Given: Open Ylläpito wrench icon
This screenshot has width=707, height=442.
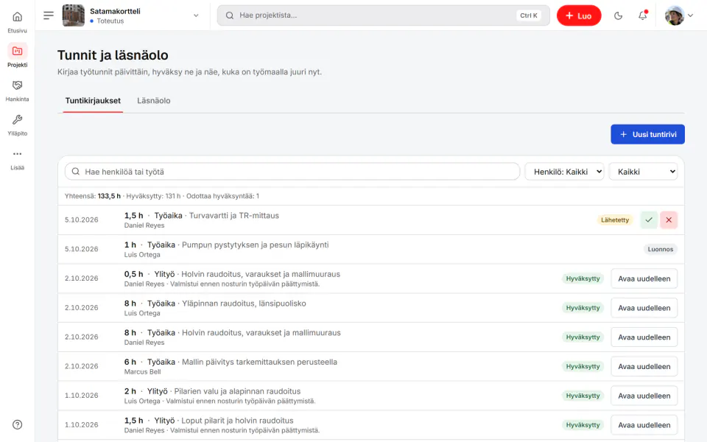Looking at the screenshot, I should (x=17, y=119).
